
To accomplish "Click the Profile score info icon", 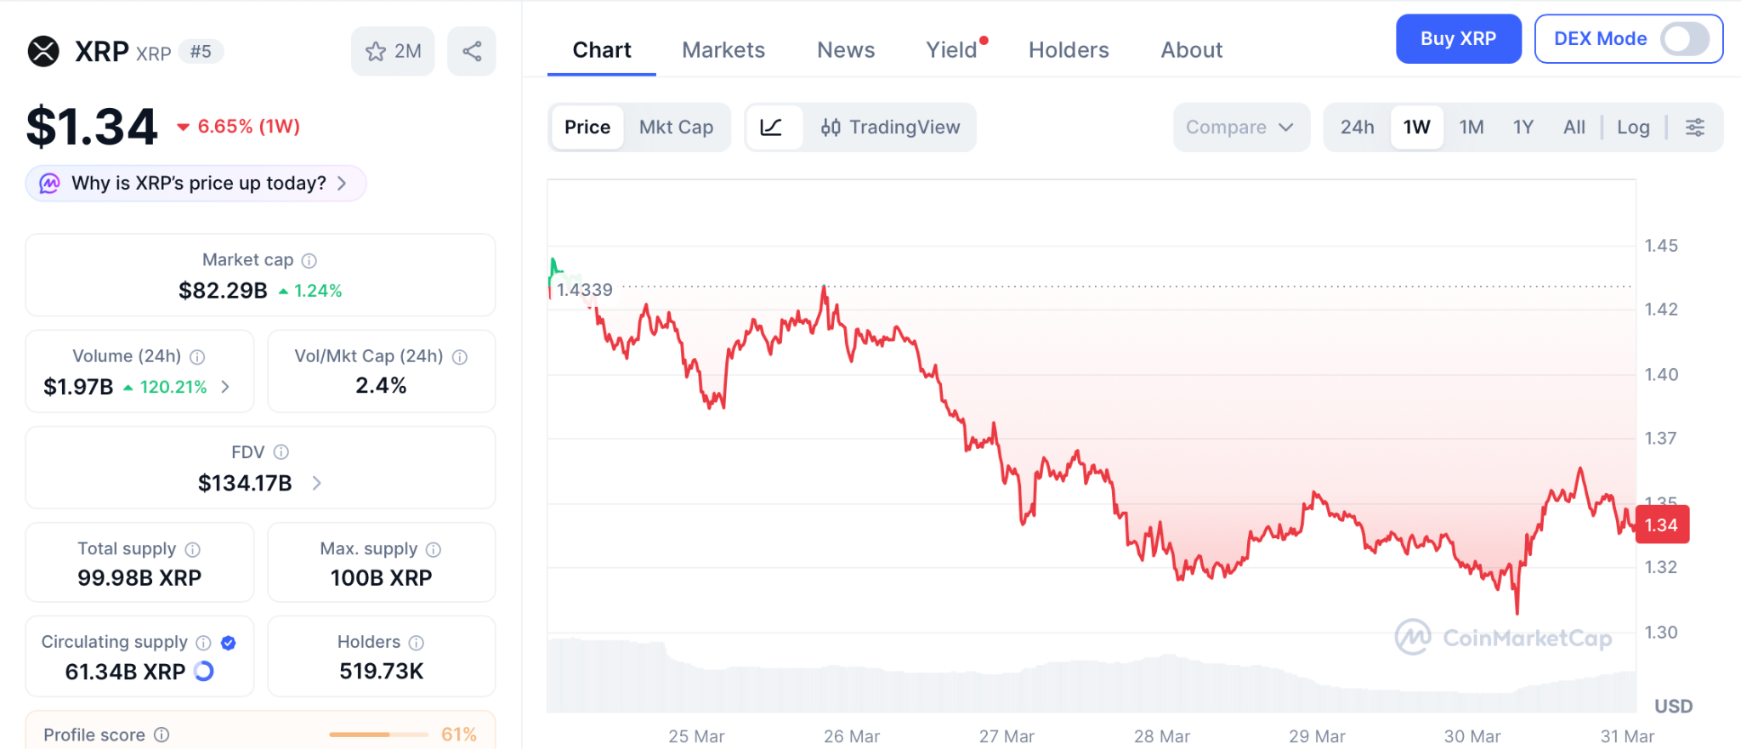I will pos(162,735).
